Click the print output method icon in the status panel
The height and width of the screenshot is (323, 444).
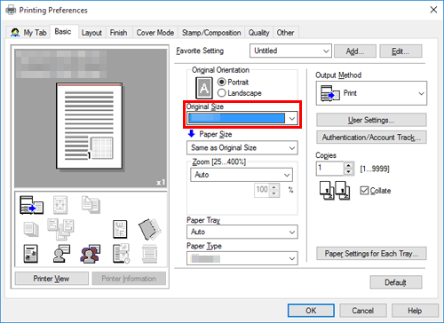31,205
